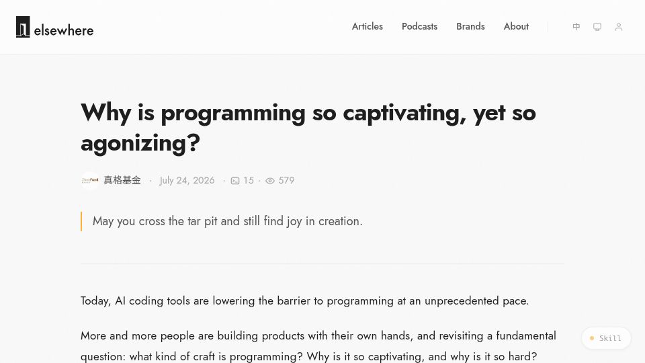Click the article title heading
645x363 pixels.
coord(308,128)
